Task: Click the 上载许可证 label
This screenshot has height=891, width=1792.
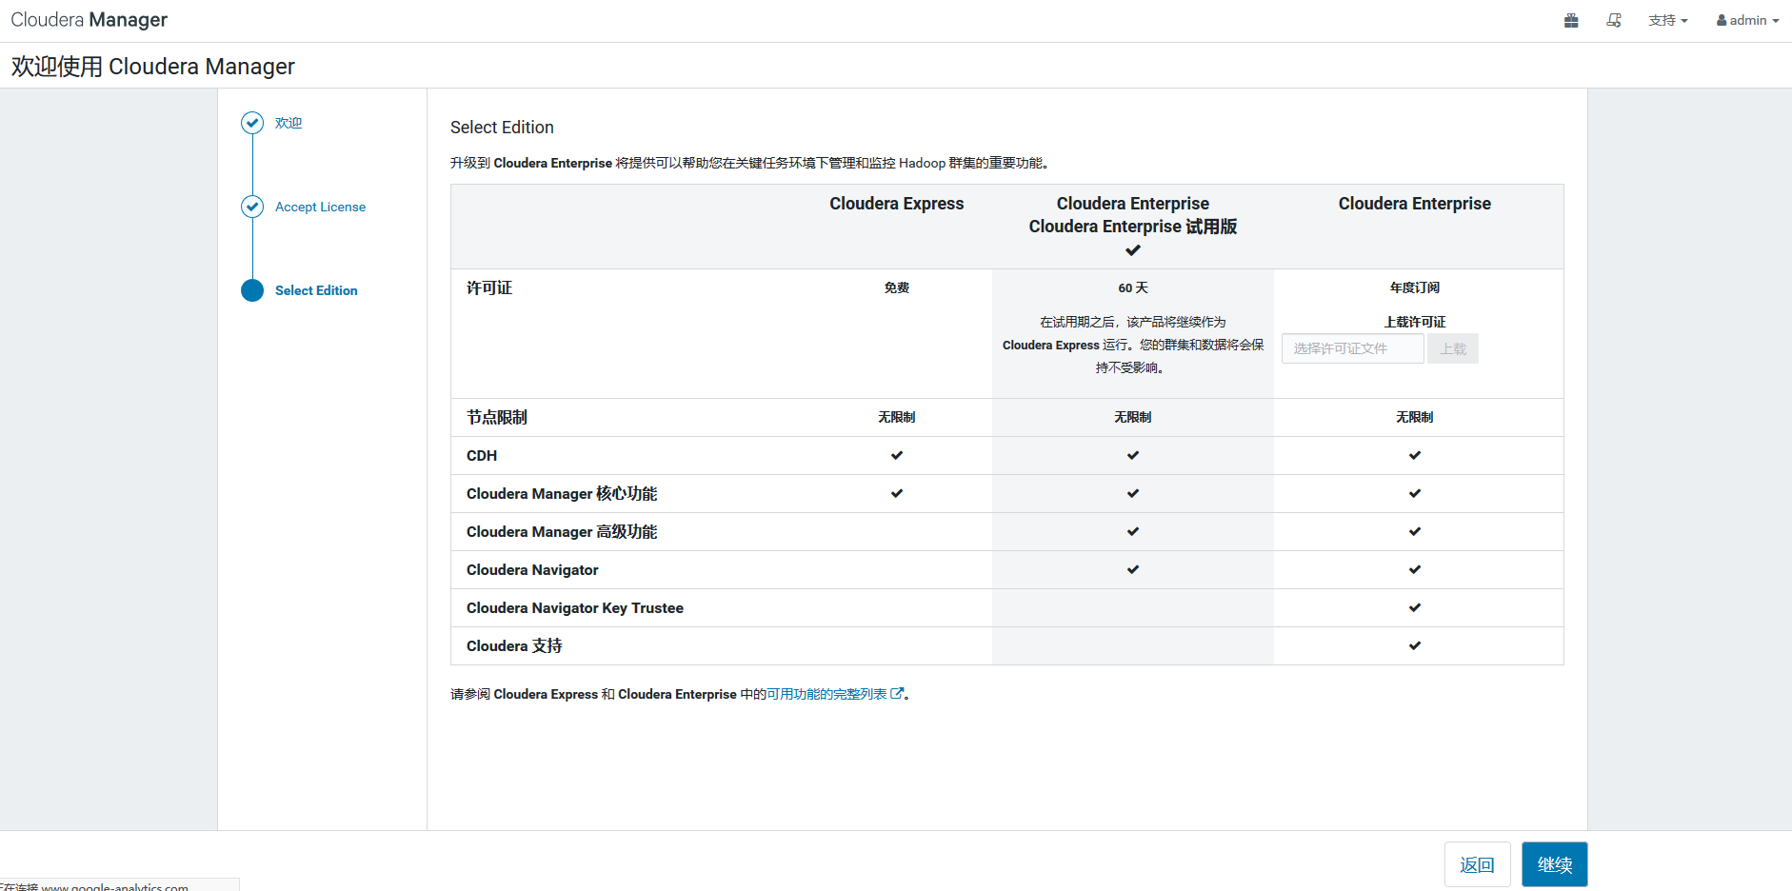Action: (x=1415, y=322)
